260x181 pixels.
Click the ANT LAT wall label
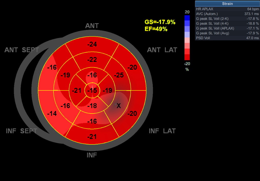coord(162,50)
